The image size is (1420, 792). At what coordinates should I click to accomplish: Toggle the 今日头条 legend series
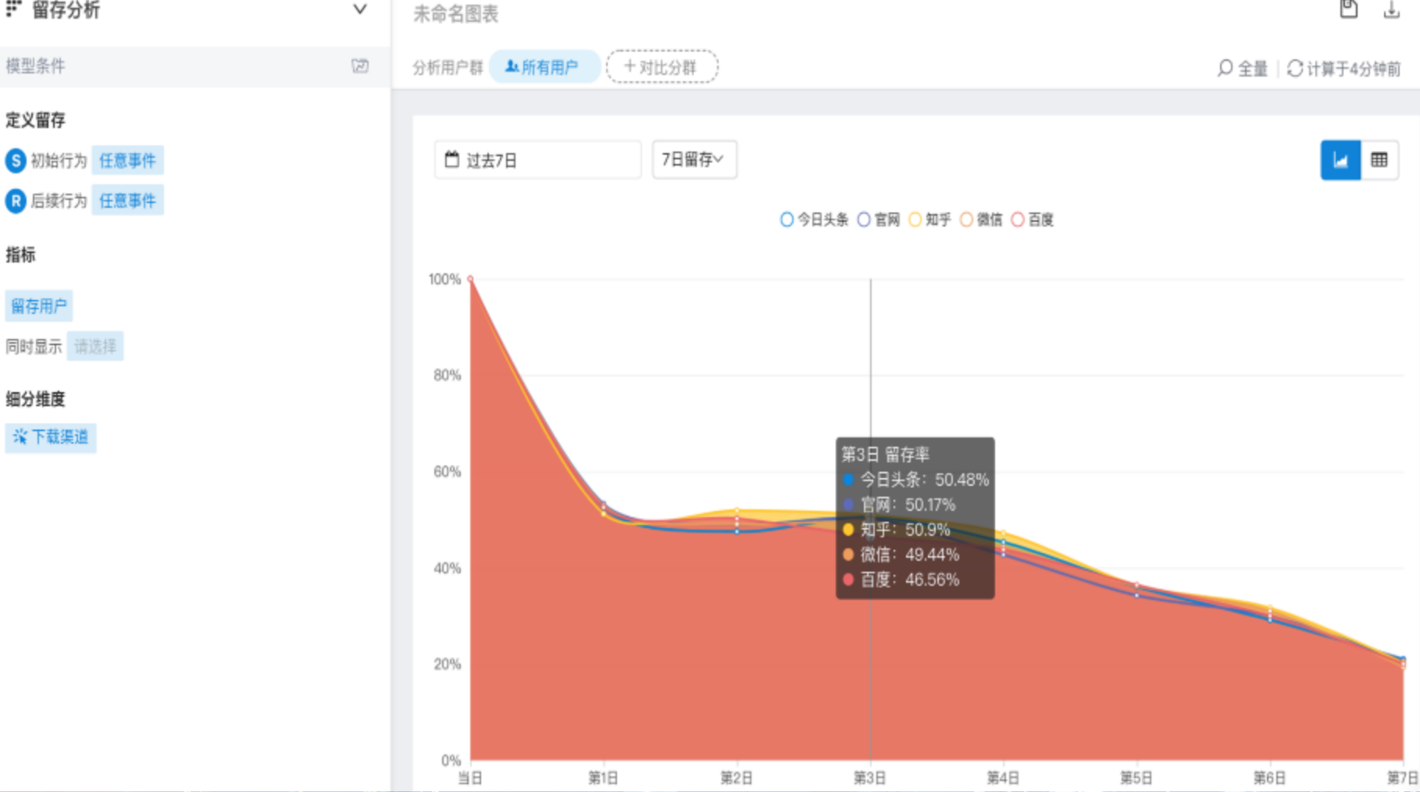pos(815,219)
